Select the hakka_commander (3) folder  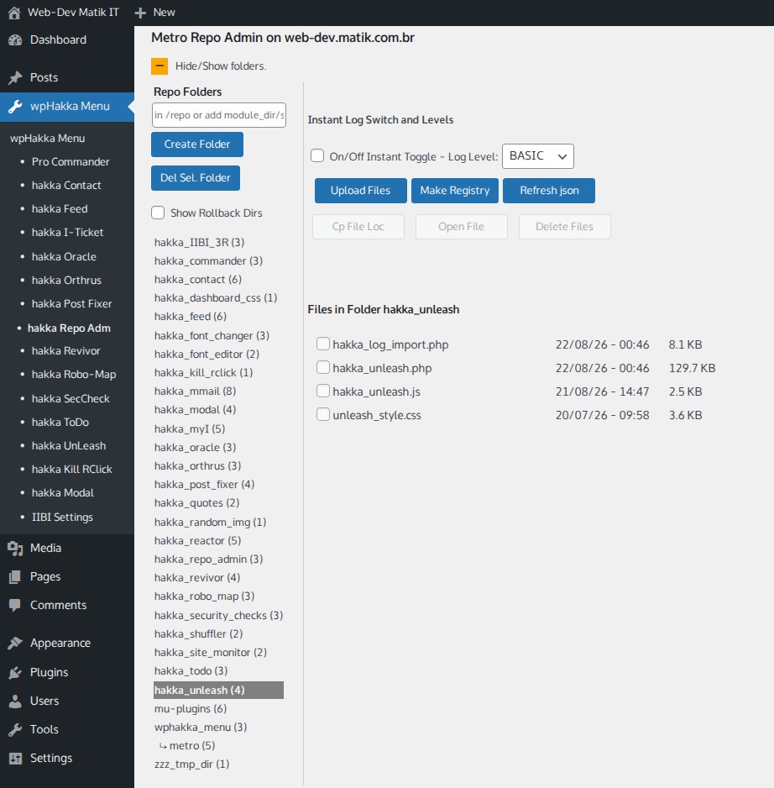pyautogui.click(x=208, y=261)
